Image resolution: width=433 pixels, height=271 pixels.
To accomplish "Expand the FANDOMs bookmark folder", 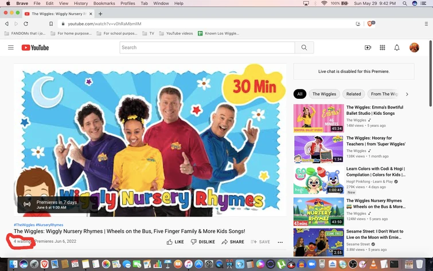I will coord(25,33).
